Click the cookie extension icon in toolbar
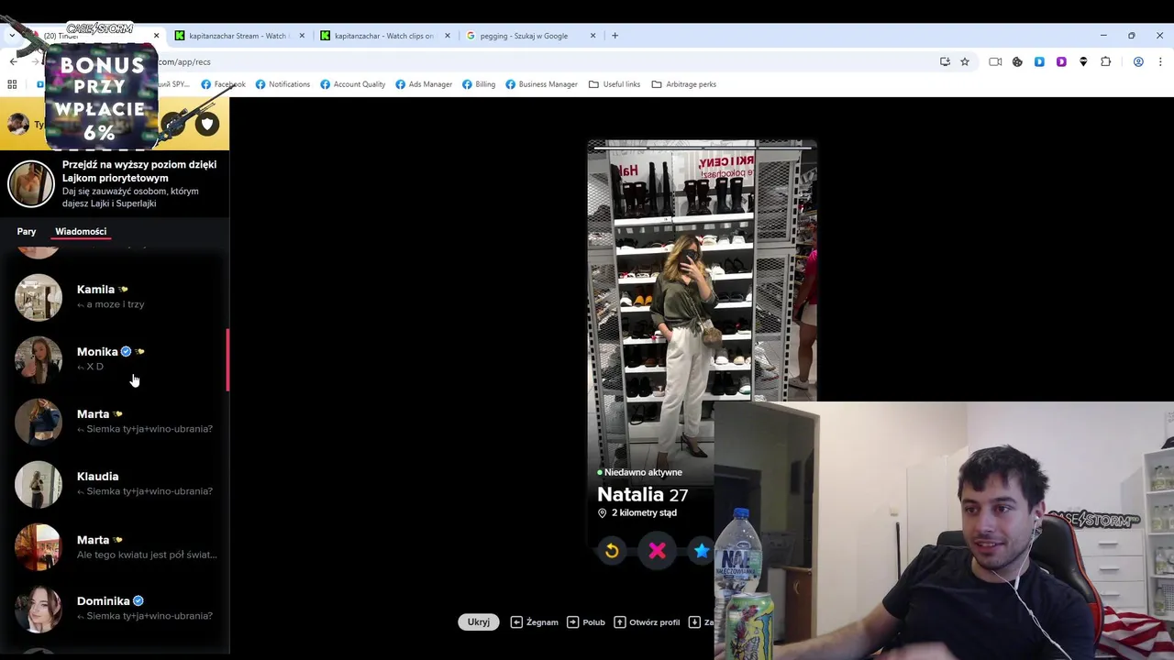The width and height of the screenshot is (1174, 660). (x=1017, y=61)
